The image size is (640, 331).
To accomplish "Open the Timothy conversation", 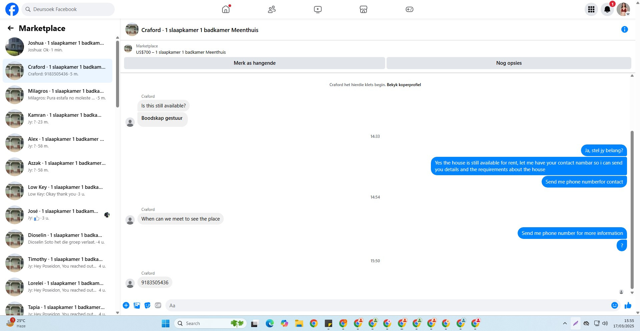I will pyautogui.click(x=57, y=263).
